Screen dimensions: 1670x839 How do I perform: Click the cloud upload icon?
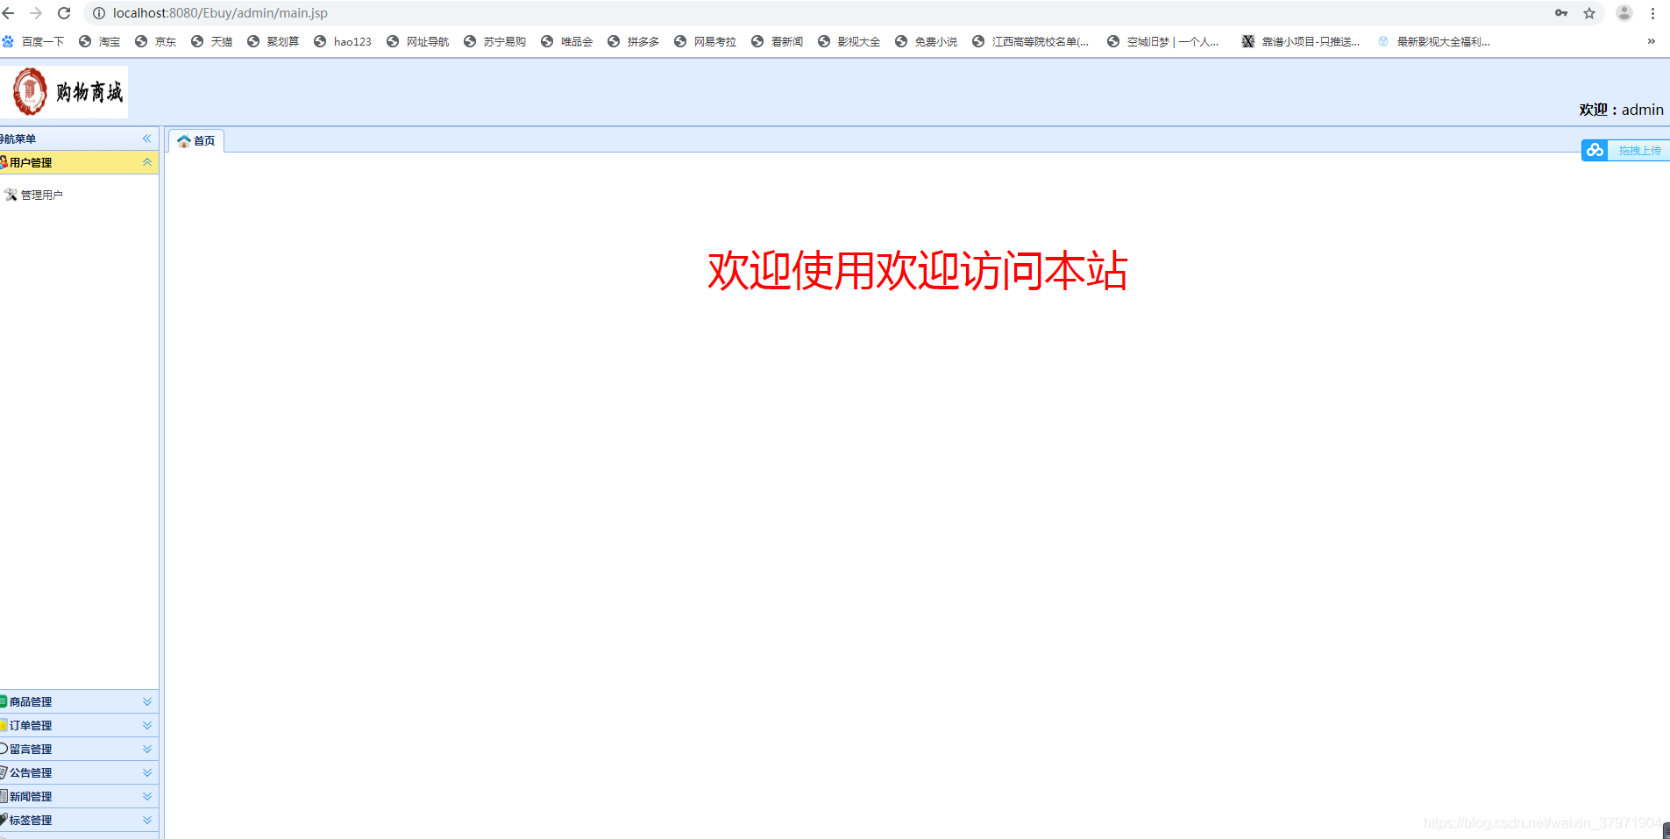(x=1595, y=150)
